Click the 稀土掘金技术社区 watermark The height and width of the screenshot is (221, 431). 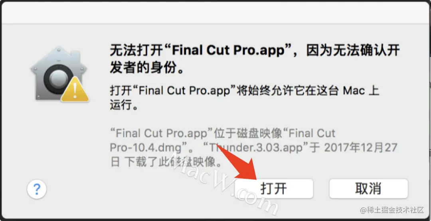click(392, 211)
